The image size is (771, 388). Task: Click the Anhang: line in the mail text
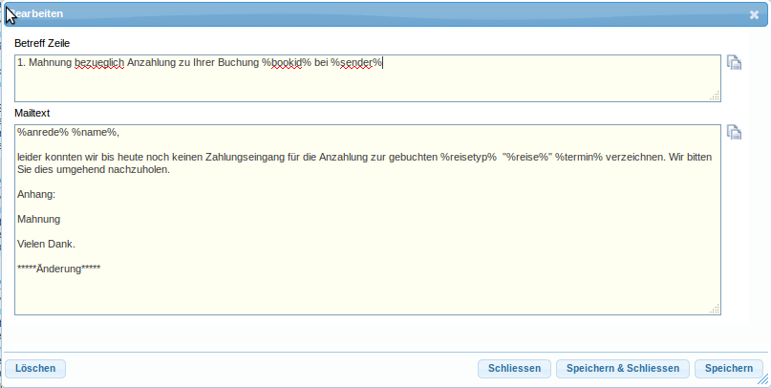coord(36,194)
